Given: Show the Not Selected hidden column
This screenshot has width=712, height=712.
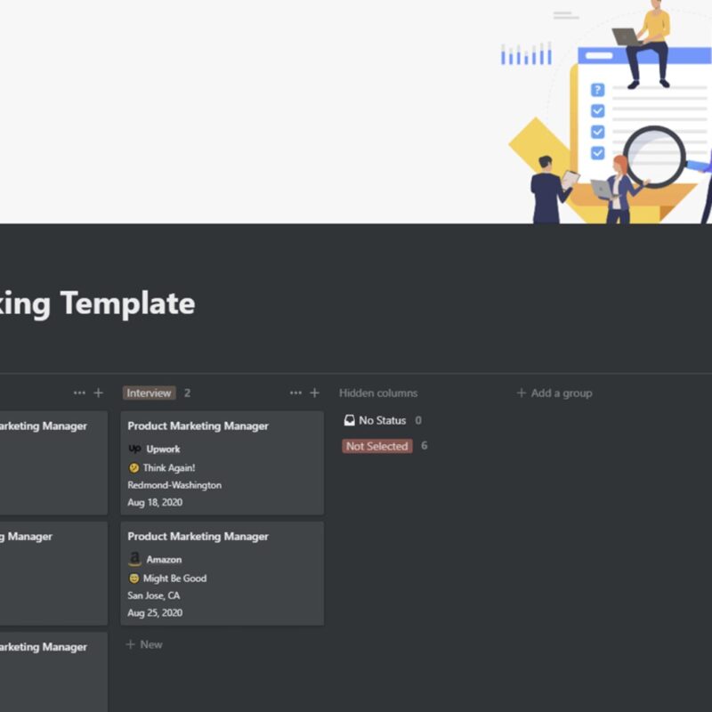Looking at the screenshot, I should (376, 446).
